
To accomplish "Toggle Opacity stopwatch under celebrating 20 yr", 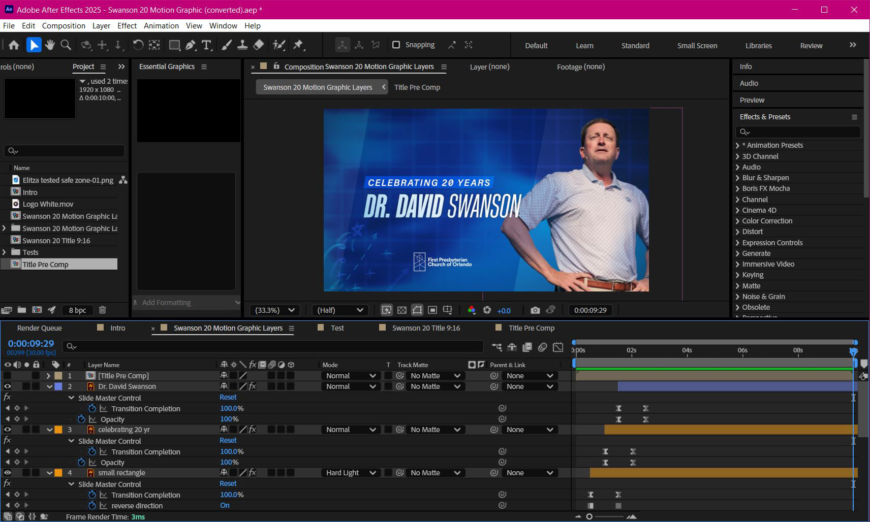I will pyautogui.click(x=81, y=462).
